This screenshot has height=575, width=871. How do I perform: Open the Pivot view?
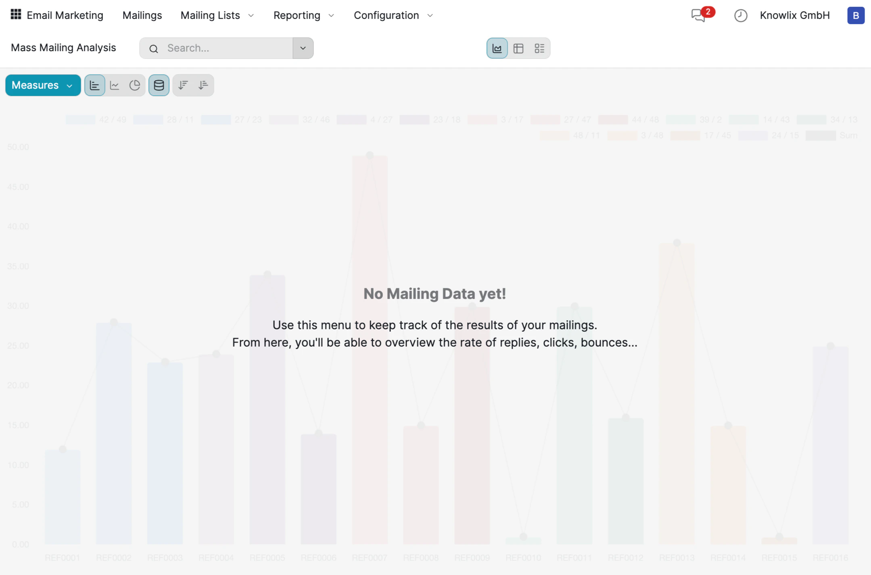tap(518, 48)
